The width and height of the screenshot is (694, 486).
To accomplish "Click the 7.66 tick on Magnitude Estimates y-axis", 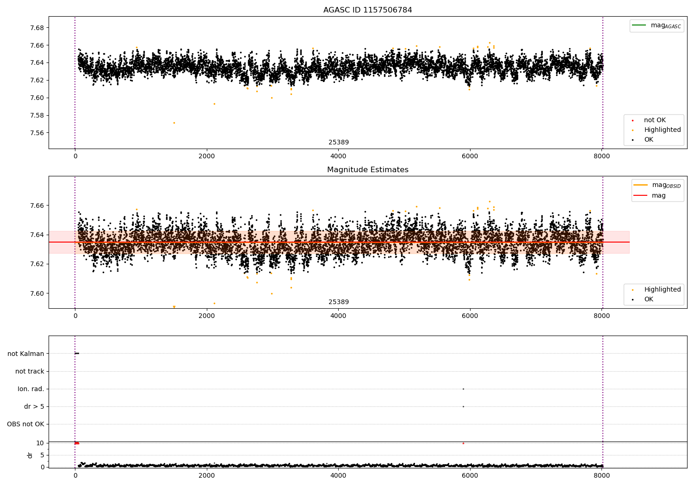I will (37, 206).
